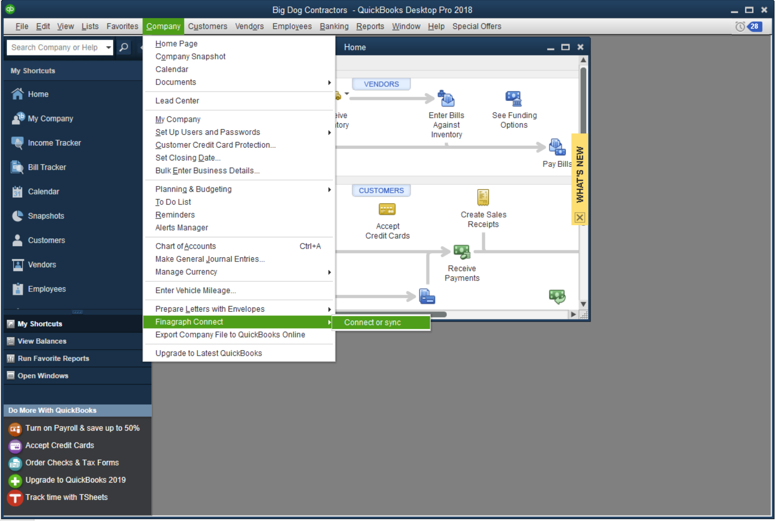Click QuickBooks logo in title bar

coord(10,9)
